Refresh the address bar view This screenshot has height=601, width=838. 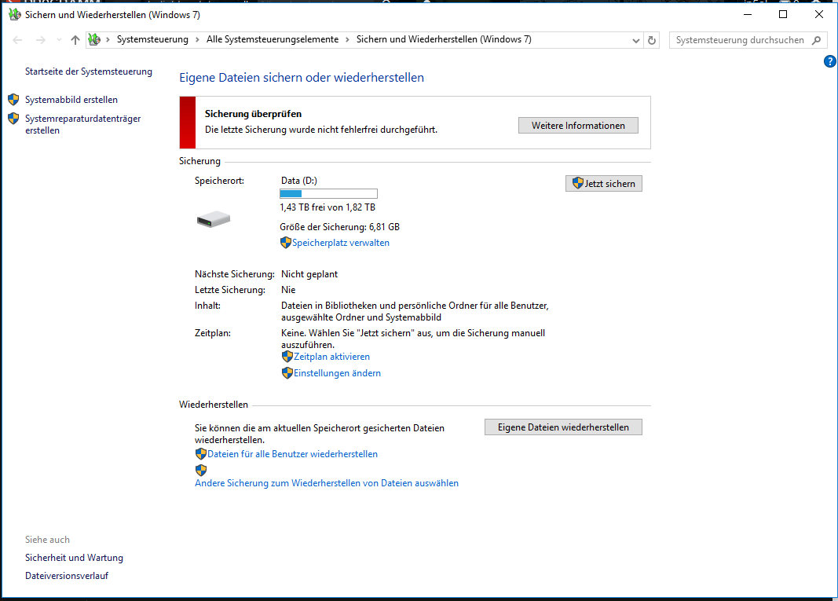[x=652, y=40]
